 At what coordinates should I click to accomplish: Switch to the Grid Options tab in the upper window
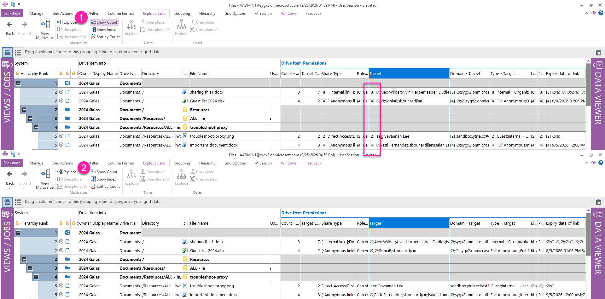tap(235, 14)
